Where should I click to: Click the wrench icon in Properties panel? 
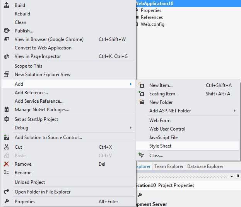pos(140,195)
